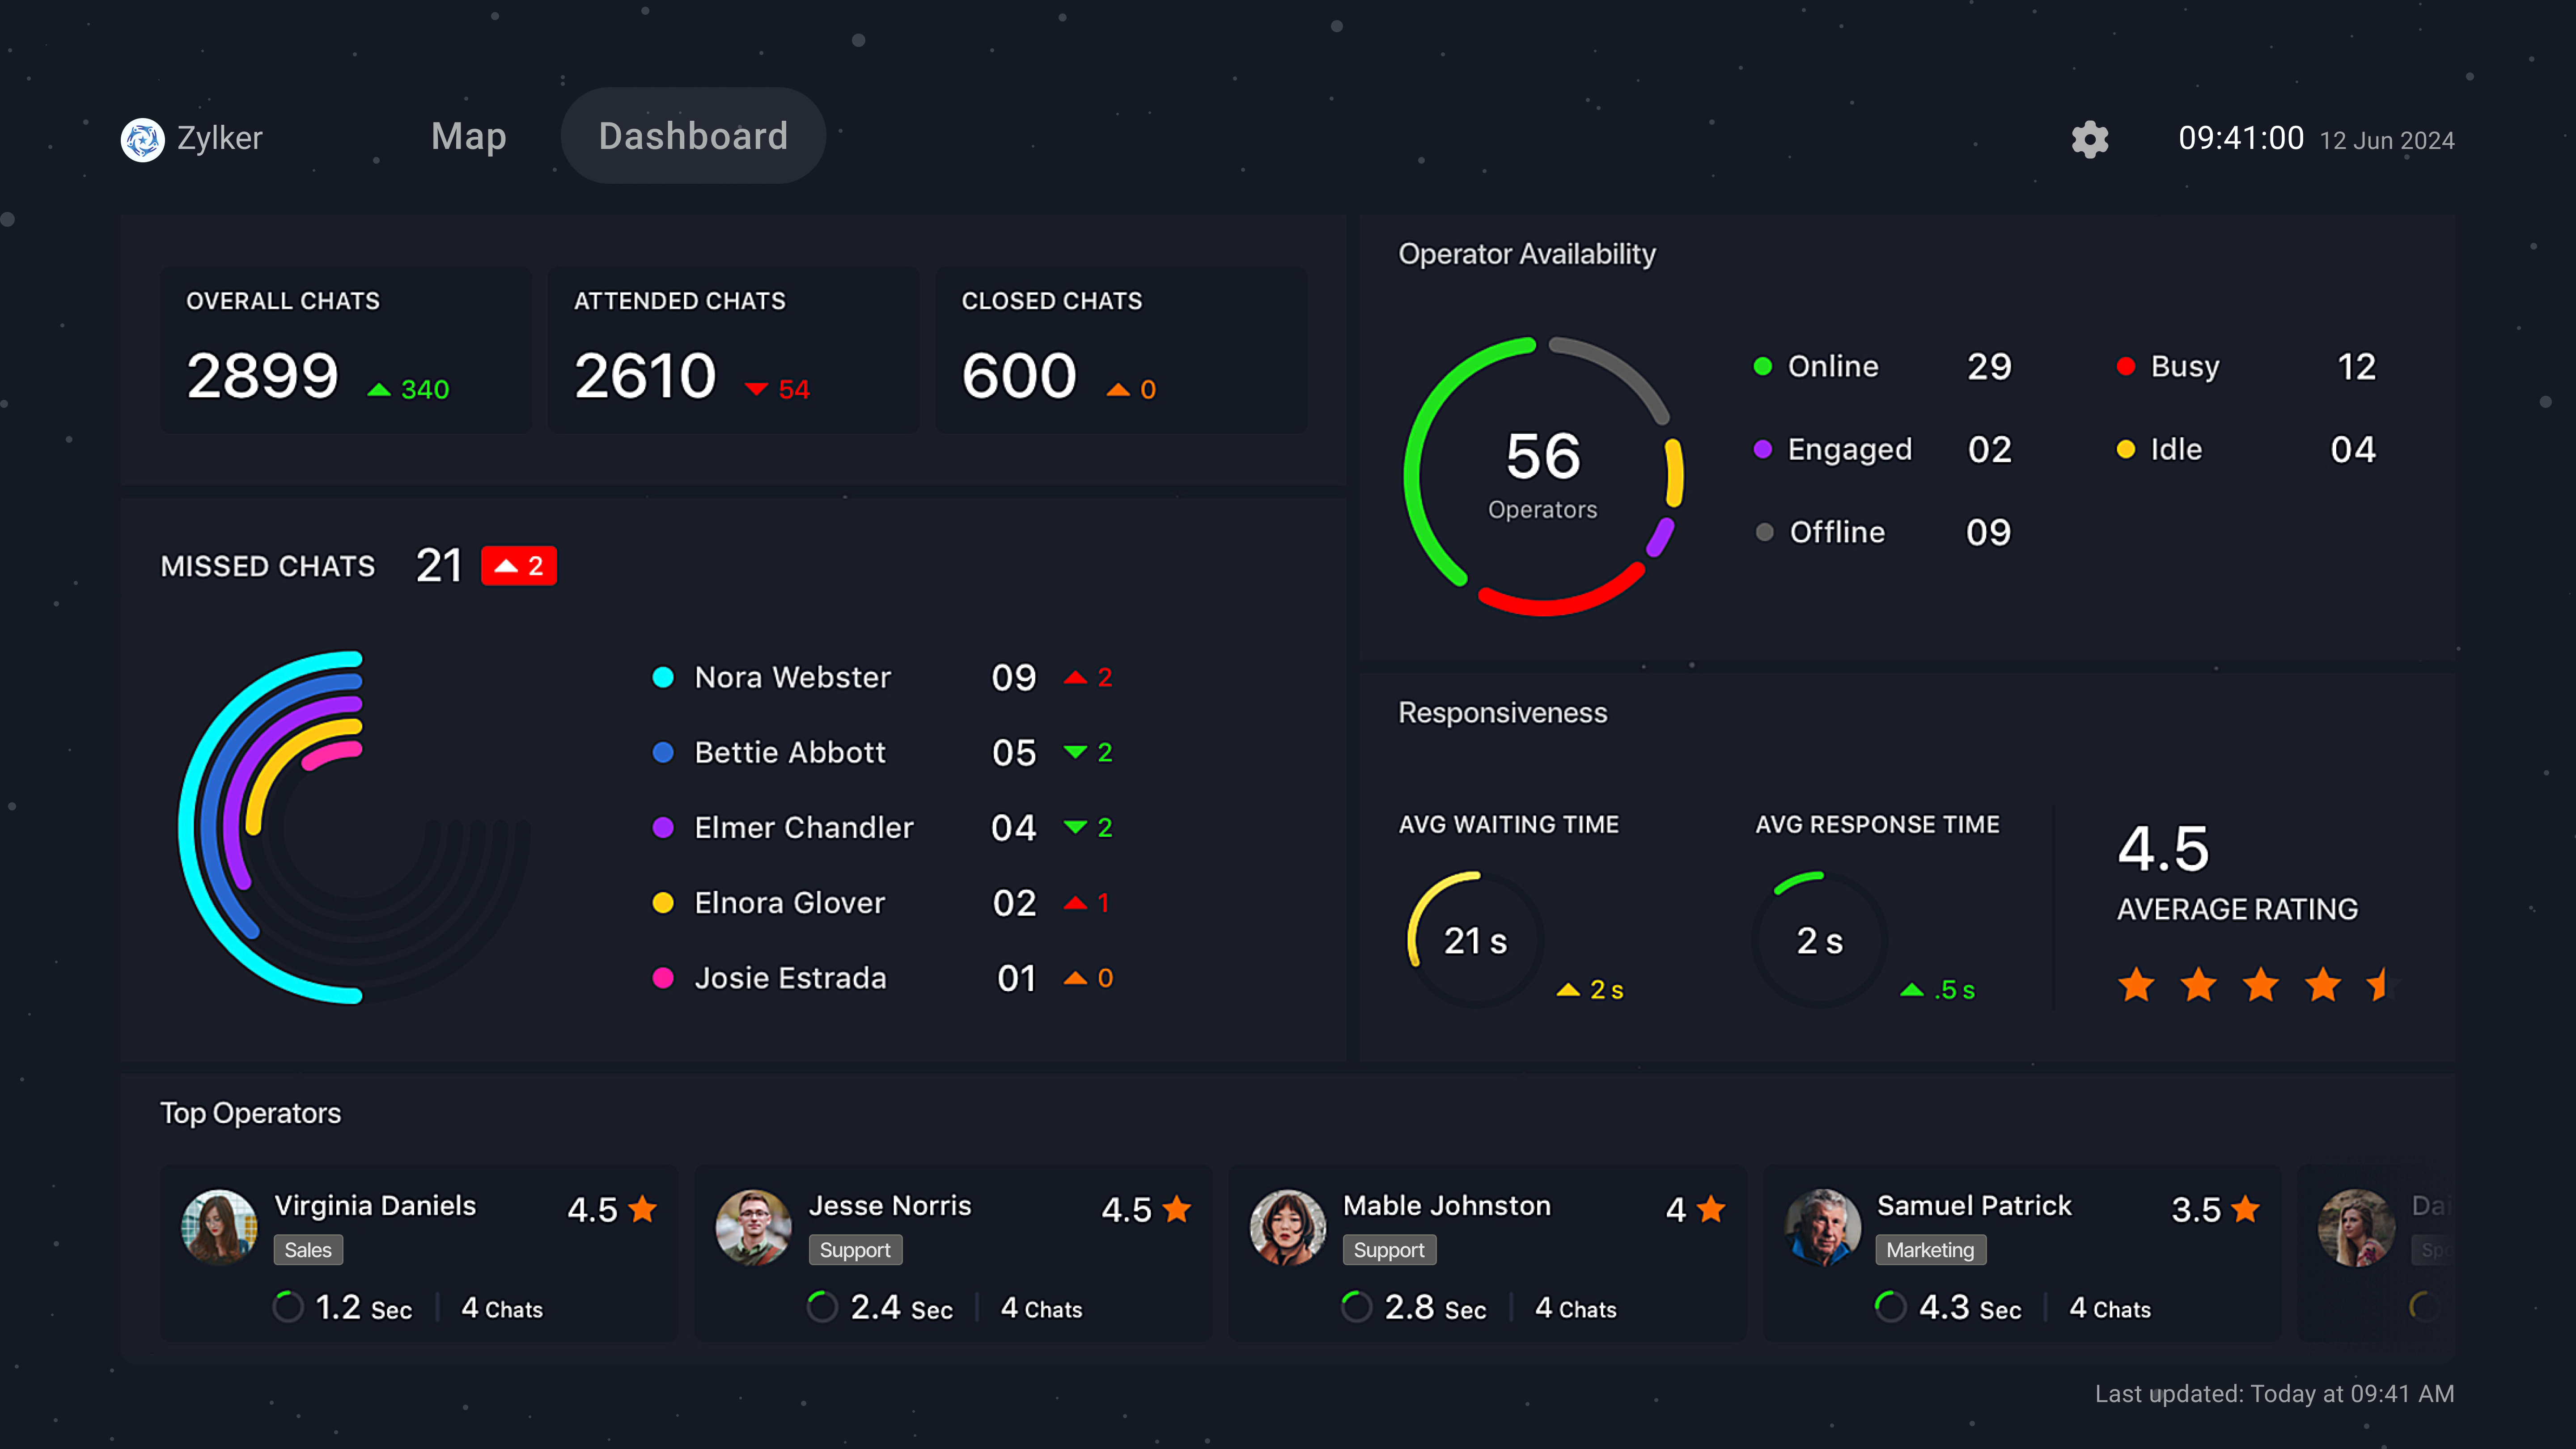Viewport: 2576px width, 1449px height.
Task: Open Josie Estrada missed chats entry
Action: click(790, 978)
